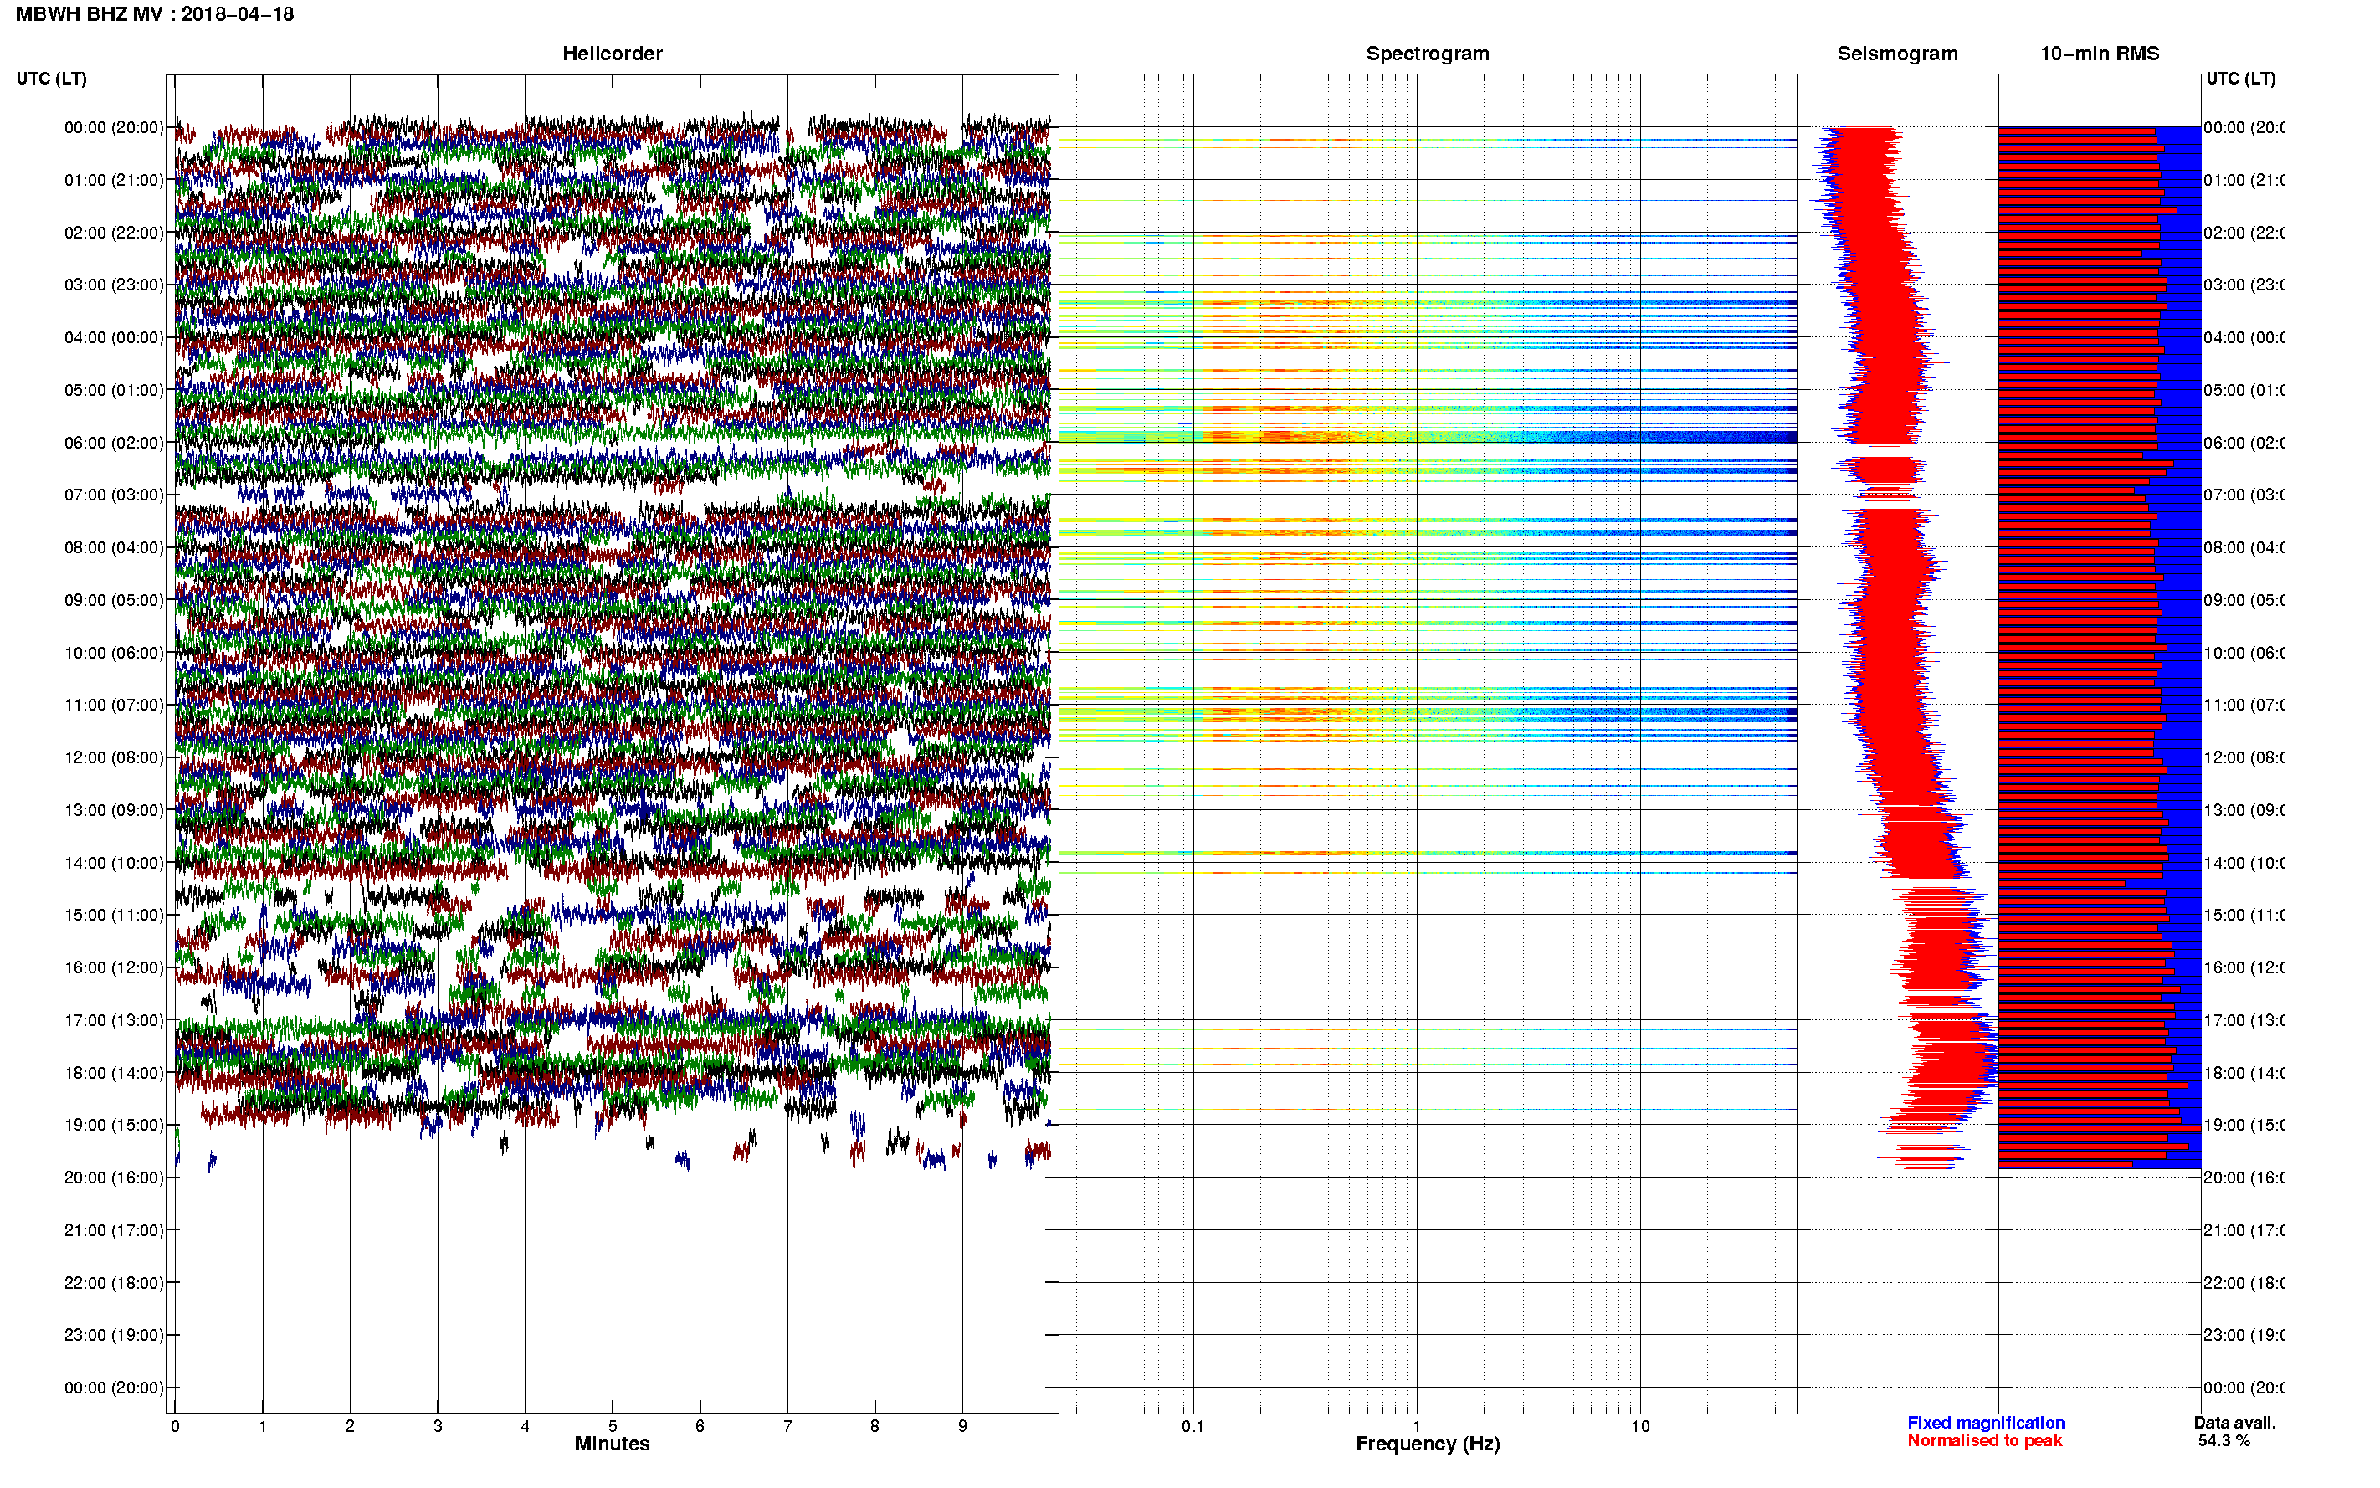This screenshot has height=1488, width=2380.
Task: Click the right 'UTC (LT)' axis label
Action: 2240,79
